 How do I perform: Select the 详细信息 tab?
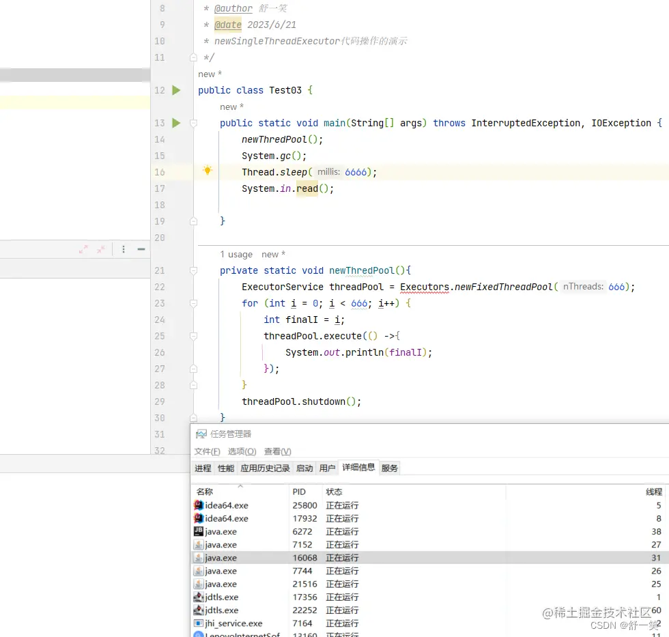pyautogui.click(x=358, y=468)
